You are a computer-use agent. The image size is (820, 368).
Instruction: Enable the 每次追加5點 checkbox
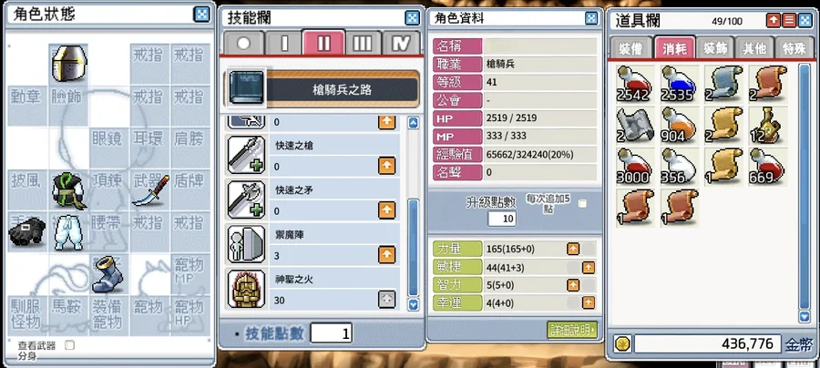[582, 203]
